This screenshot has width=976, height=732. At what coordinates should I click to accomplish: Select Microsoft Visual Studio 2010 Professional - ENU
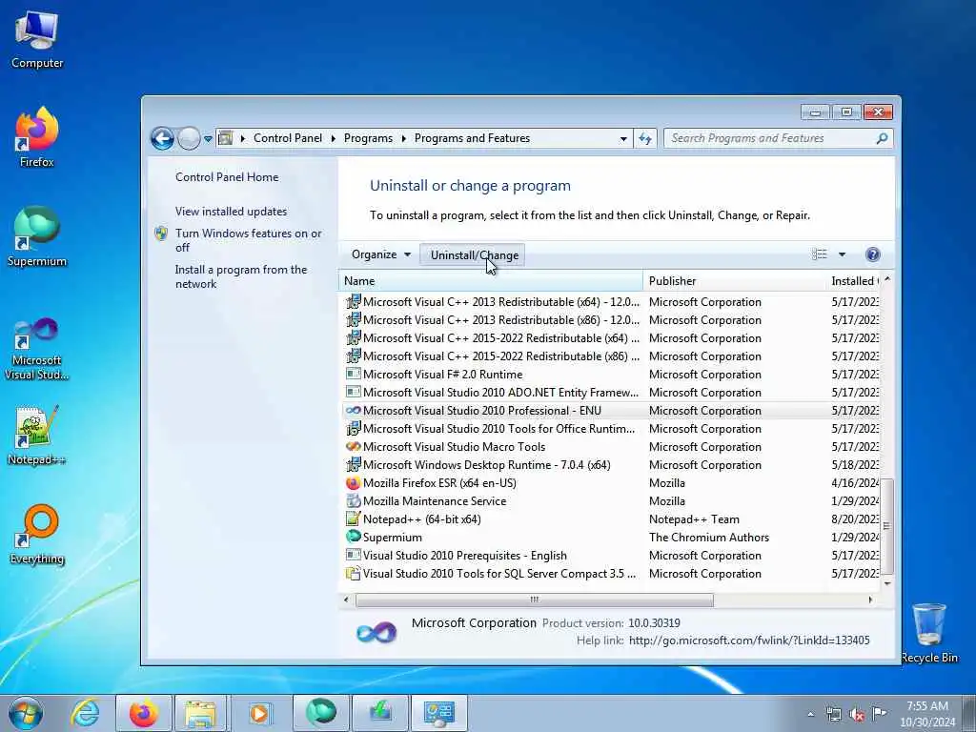pos(610,410)
